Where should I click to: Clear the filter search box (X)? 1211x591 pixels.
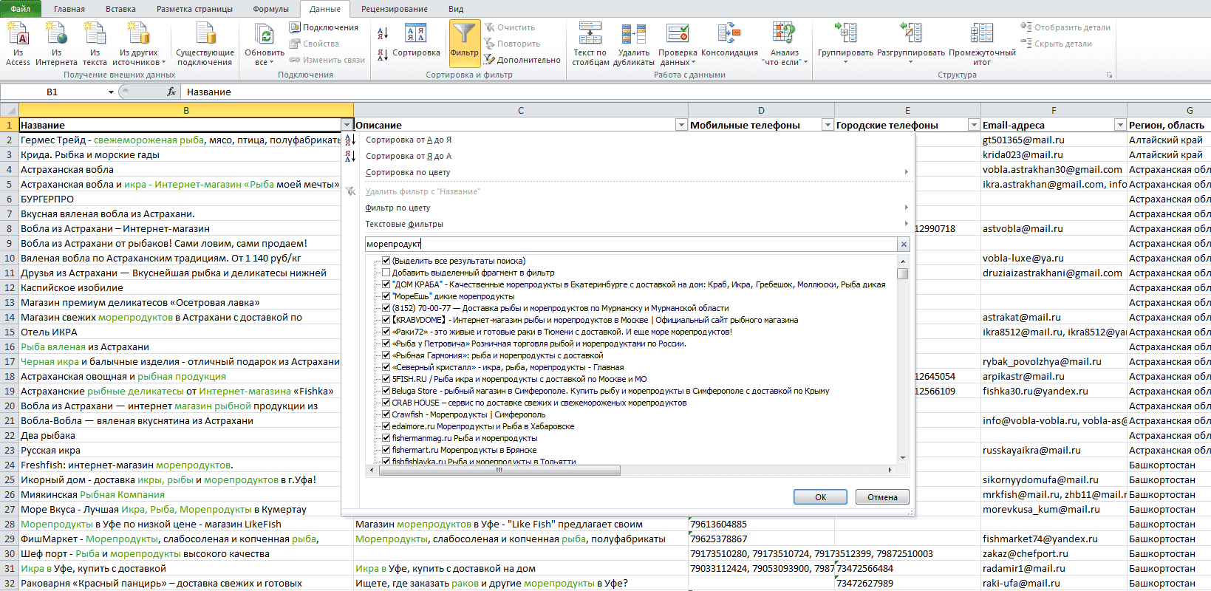(904, 244)
